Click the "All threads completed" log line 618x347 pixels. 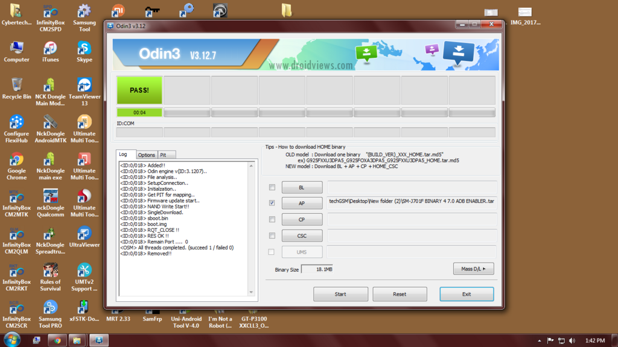point(177,248)
